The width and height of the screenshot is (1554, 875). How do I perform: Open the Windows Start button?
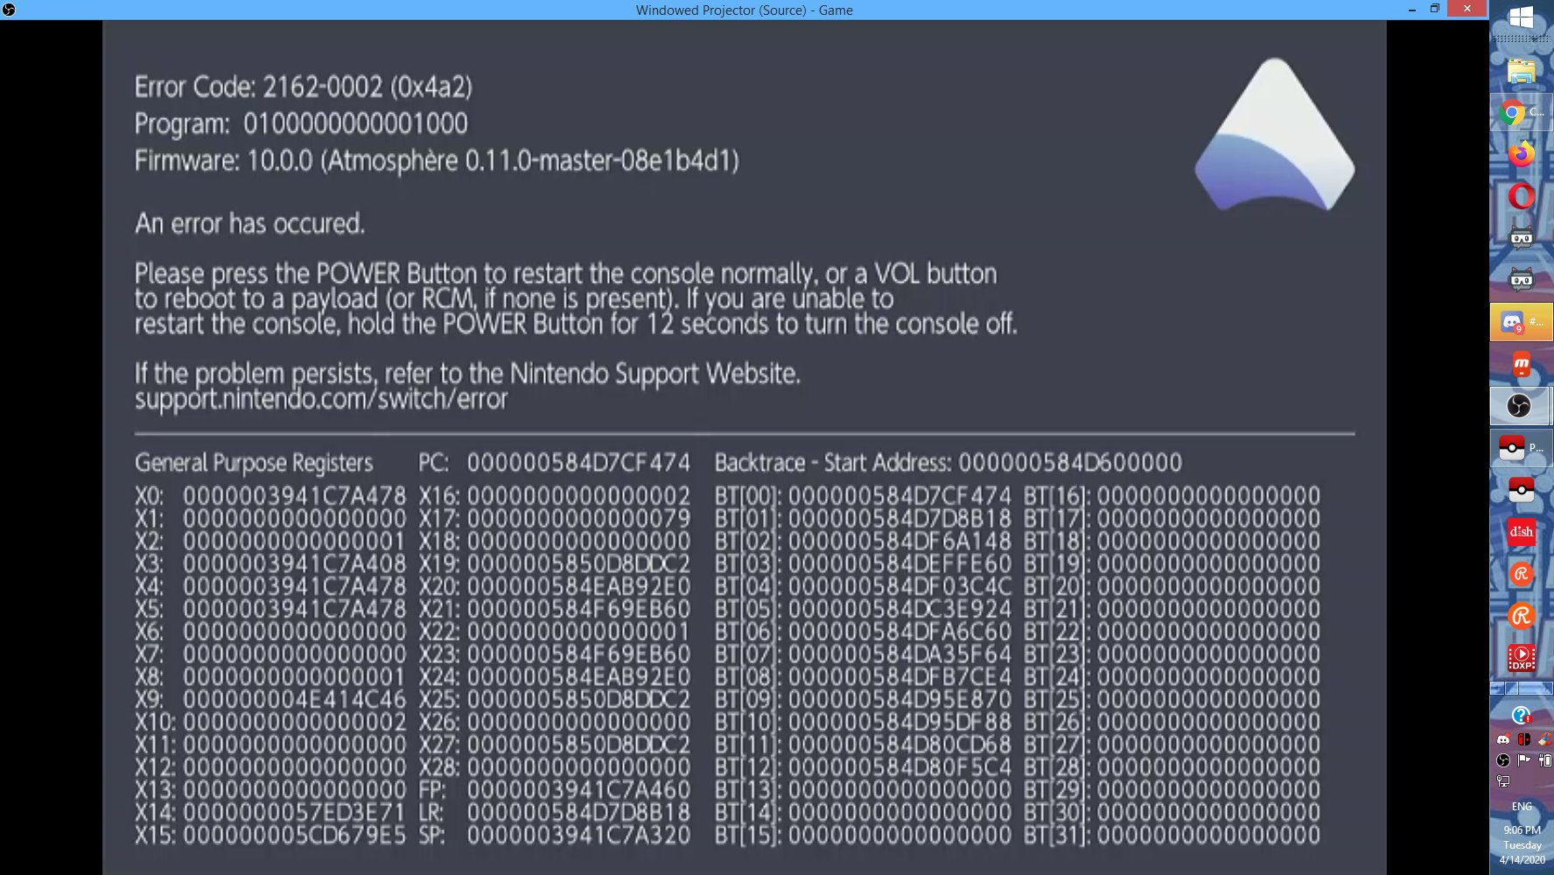(x=1522, y=17)
